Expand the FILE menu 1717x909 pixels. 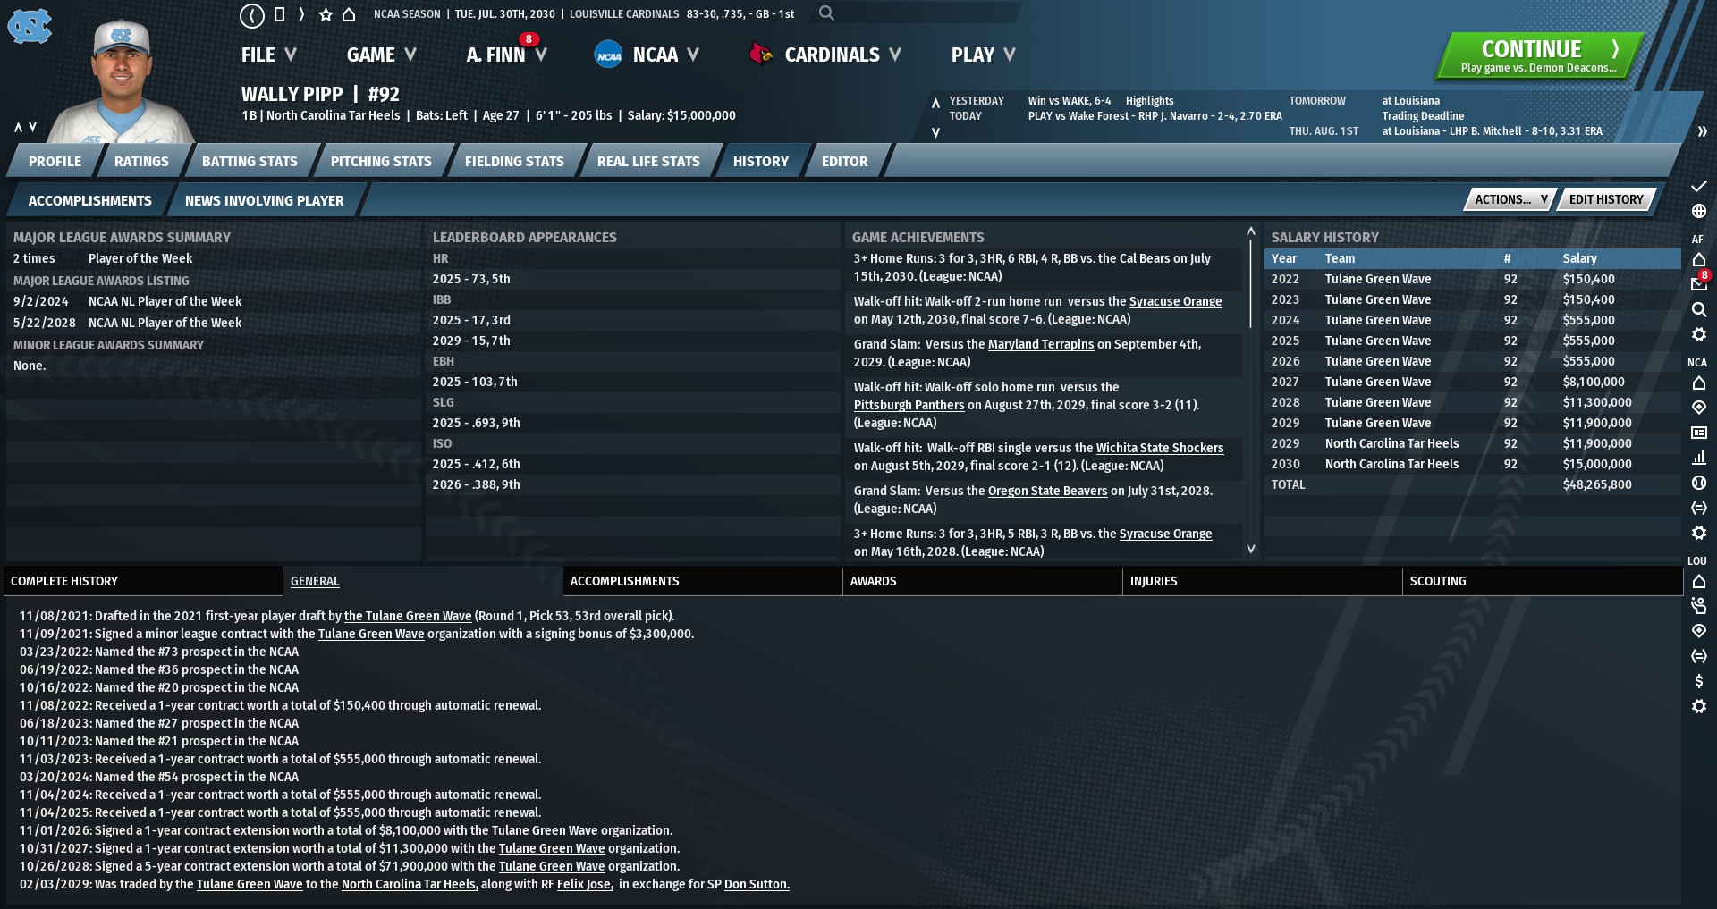coord(267,55)
